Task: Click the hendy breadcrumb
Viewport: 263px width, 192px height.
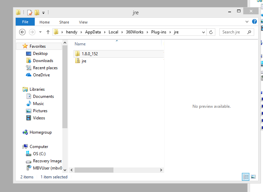Action: 72,32
